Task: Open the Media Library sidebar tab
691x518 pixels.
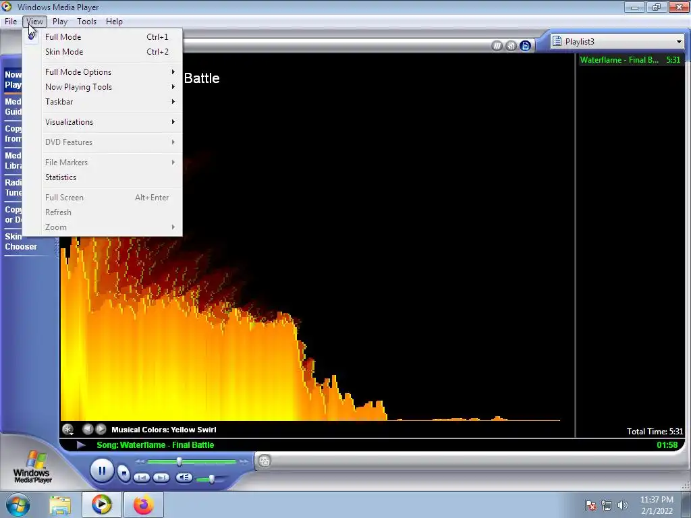Action: pyautogui.click(x=13, y=161)
